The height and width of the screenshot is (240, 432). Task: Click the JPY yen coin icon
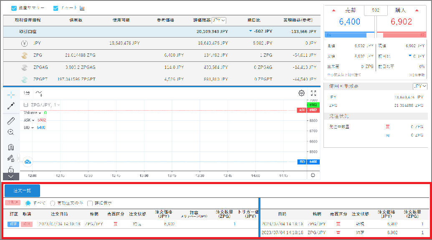coord(25,43)
